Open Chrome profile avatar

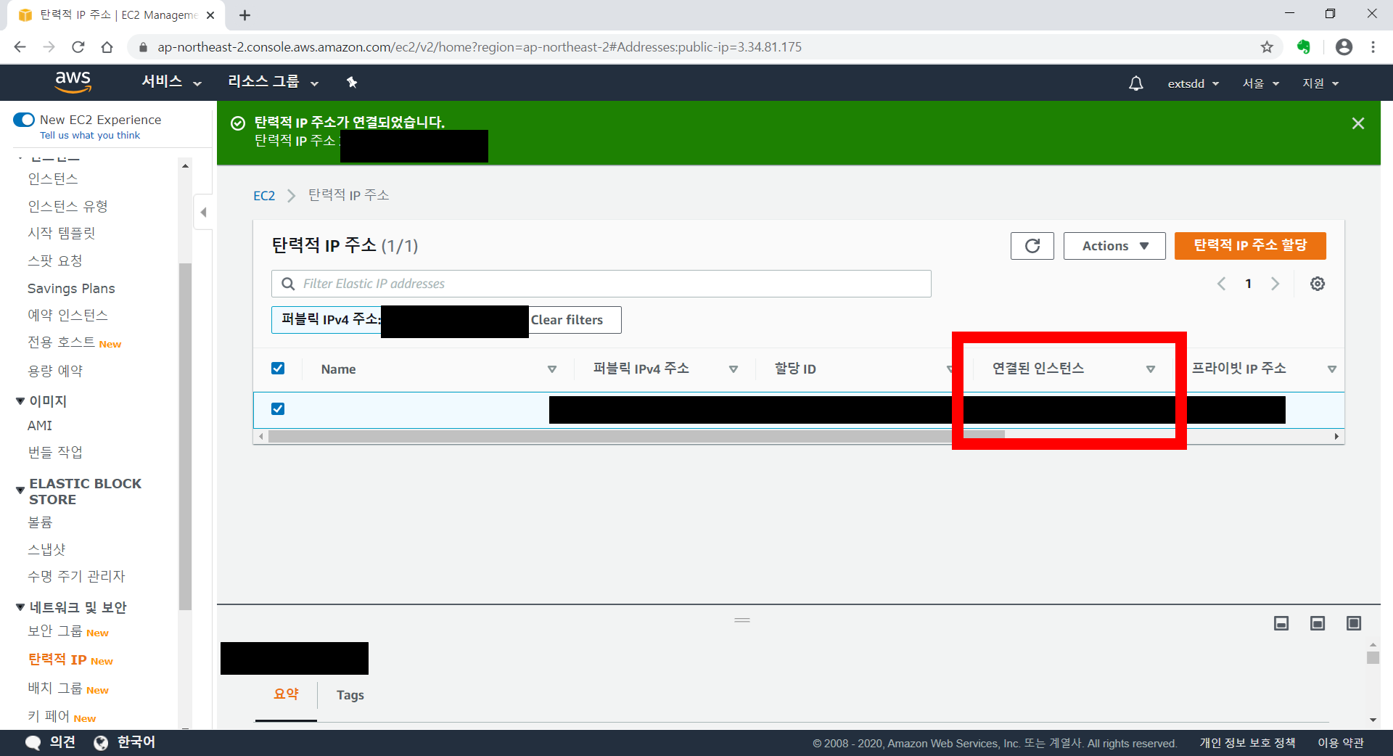point(1344,47)
